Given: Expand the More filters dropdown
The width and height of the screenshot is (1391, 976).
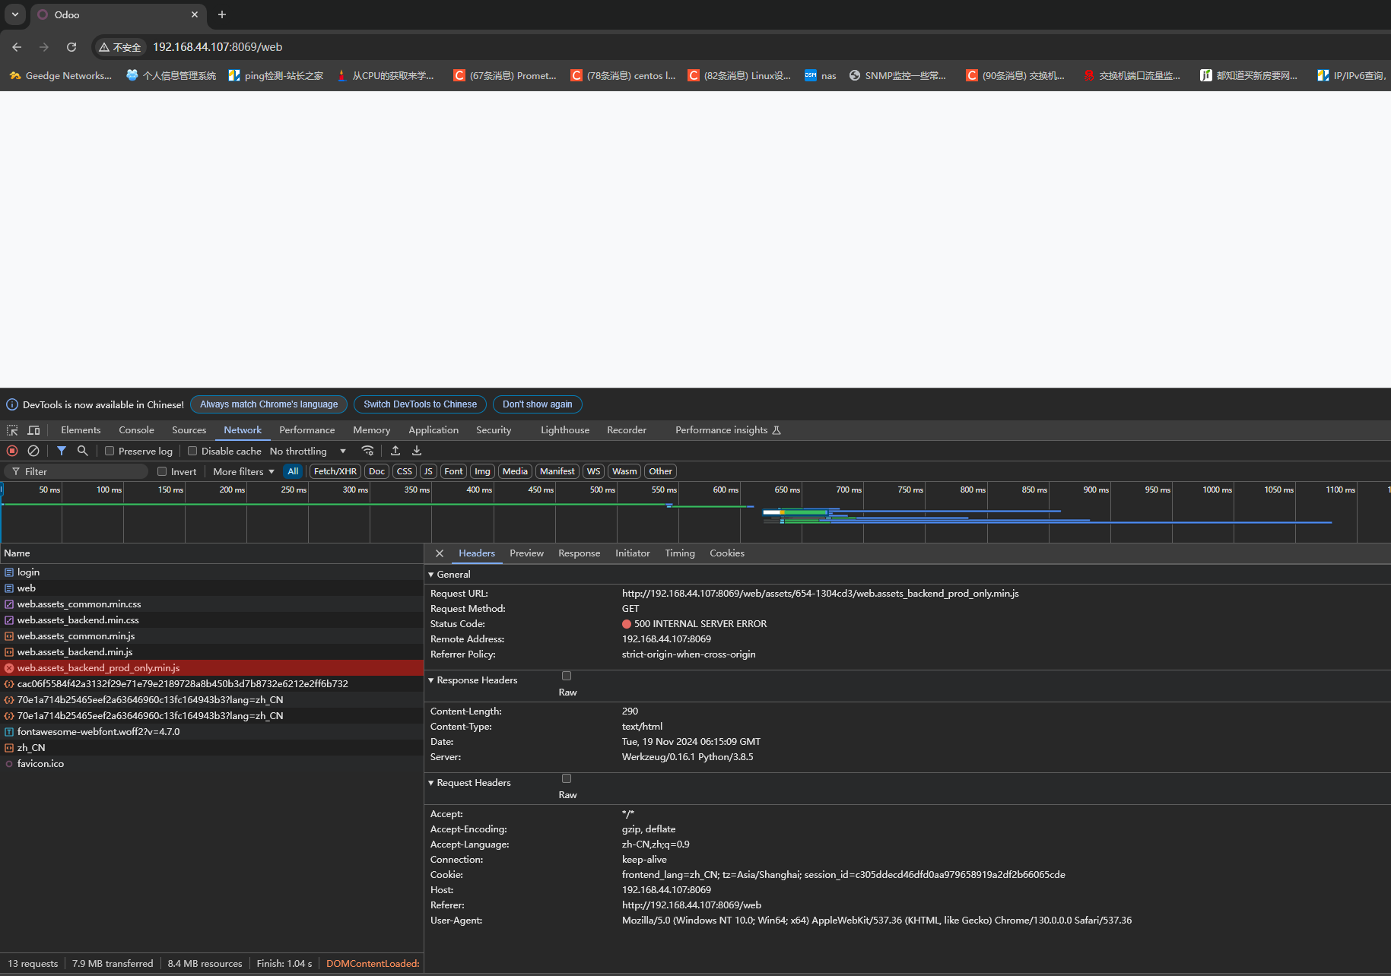Looking at the screenshot, I should [x=243, y=471].
